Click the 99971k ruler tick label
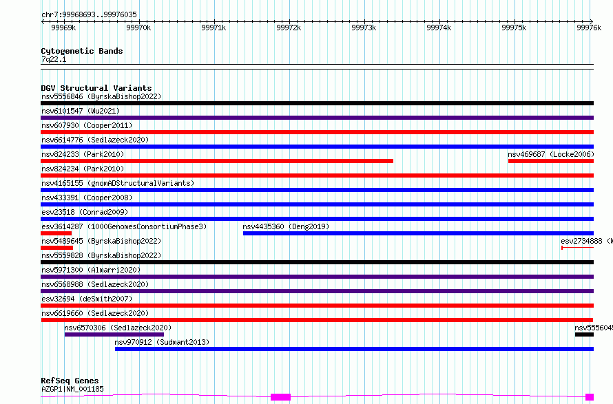This screenshot has width=613, height=404. click(214, 28)
